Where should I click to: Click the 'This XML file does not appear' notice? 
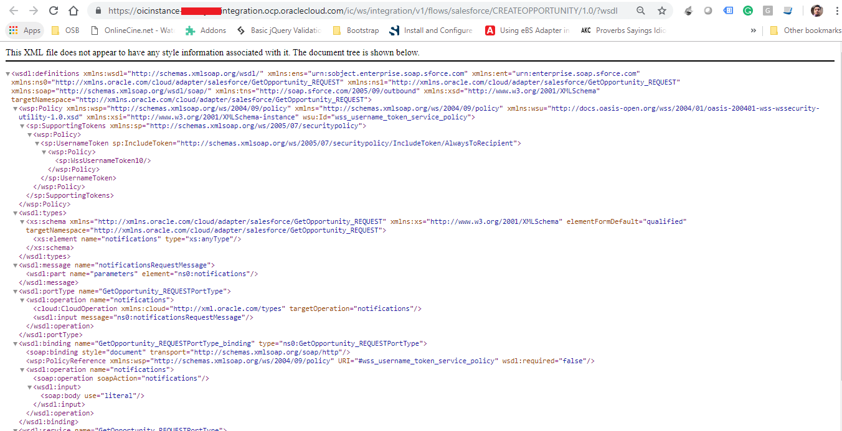click(x=212, y=52)
